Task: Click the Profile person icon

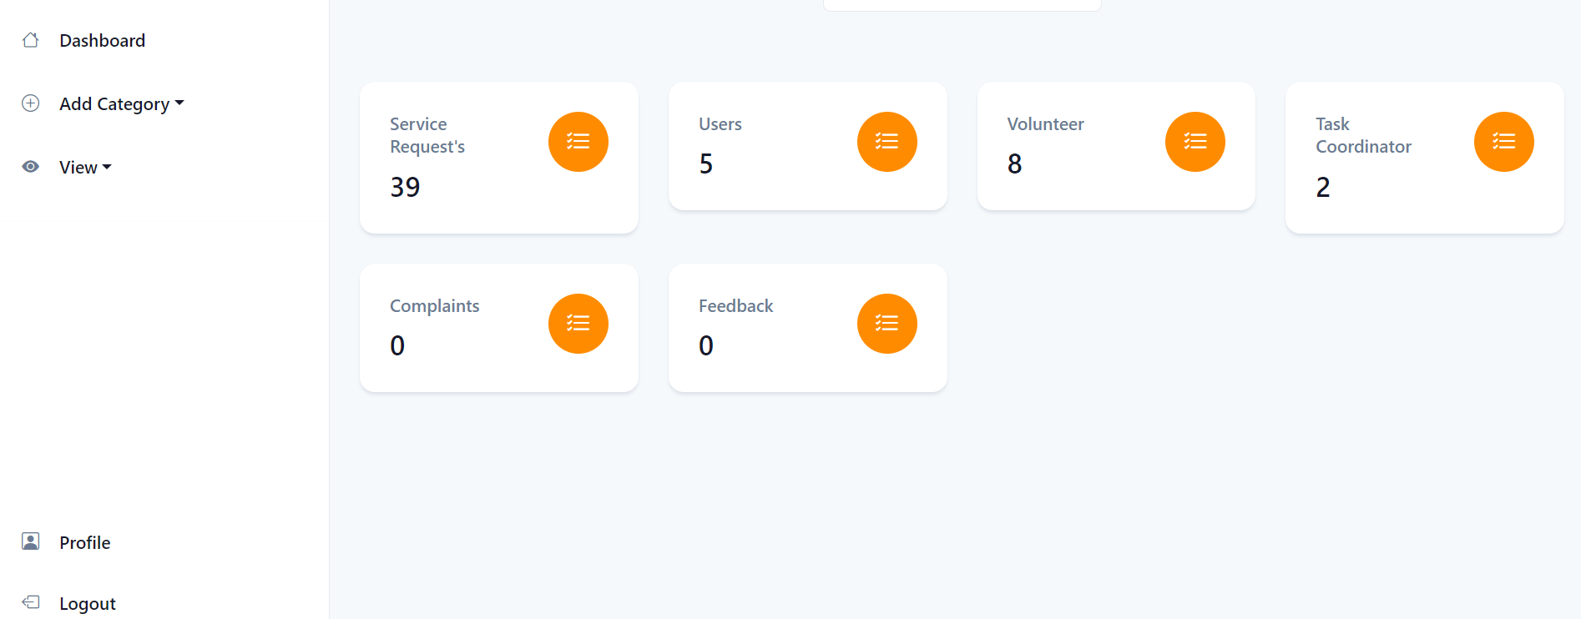Action: coord(31,542)
